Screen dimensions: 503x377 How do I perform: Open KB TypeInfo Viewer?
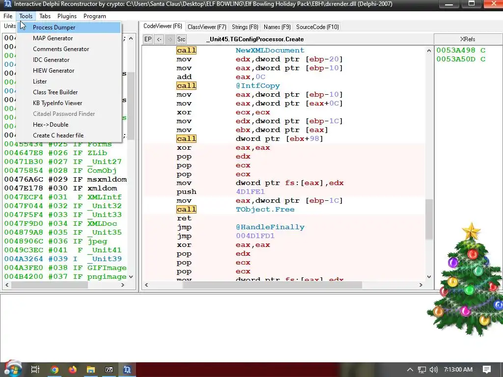(69, 103)
